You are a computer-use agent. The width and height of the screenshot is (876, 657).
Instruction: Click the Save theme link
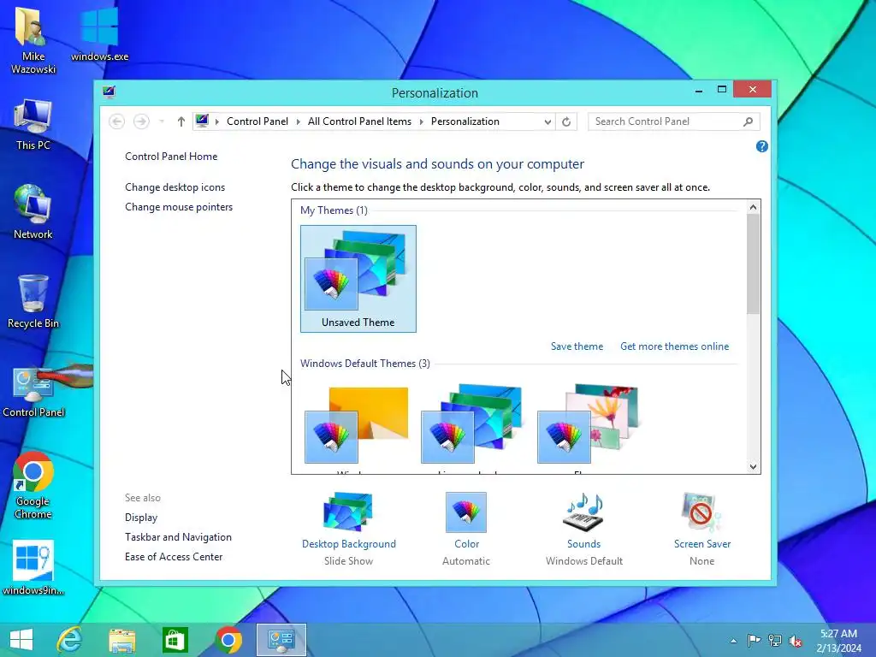pos(577,346)
